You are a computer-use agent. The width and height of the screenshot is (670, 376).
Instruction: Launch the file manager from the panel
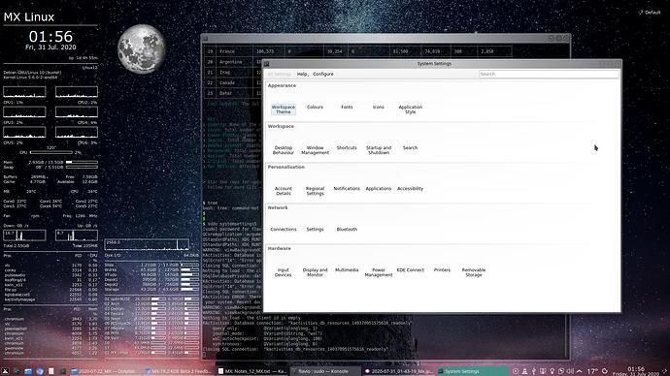point(28,371)
